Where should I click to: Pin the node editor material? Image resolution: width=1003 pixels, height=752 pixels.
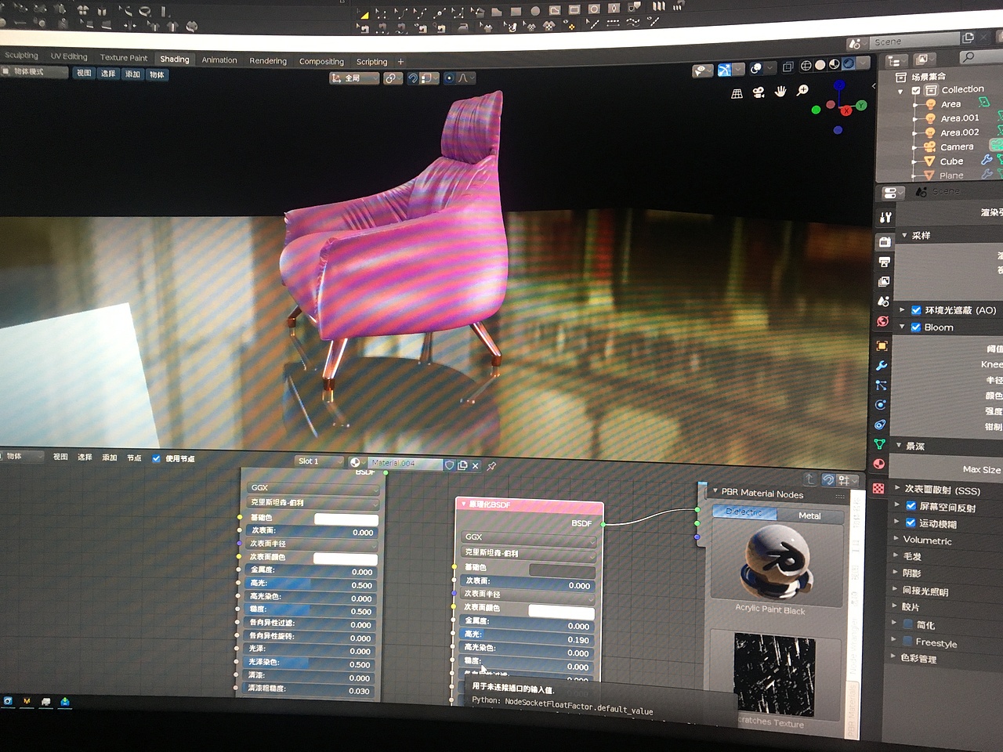(x=491, y=465)
